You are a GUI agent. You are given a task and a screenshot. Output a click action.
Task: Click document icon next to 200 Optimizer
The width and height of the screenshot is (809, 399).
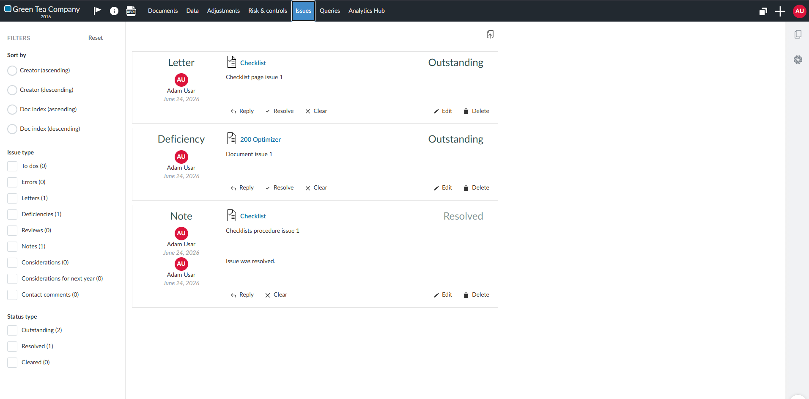point(231,138)
